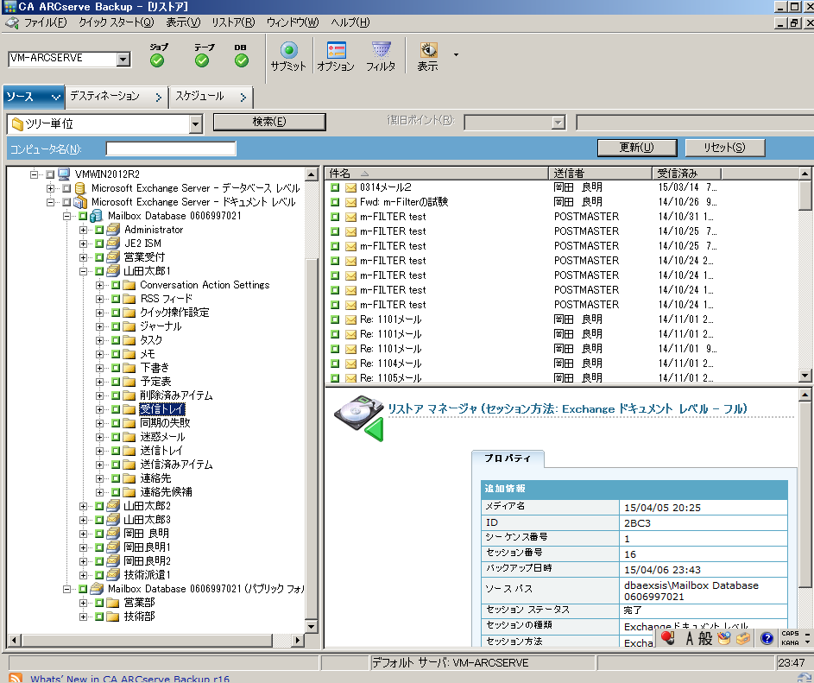814x683 pixels.
Task: Open the リストア(R) menu
Action: pos(232,22)
